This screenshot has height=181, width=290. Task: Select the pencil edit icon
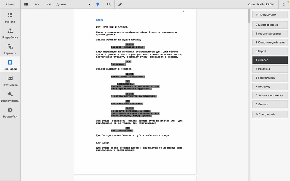tap(120, 4)
